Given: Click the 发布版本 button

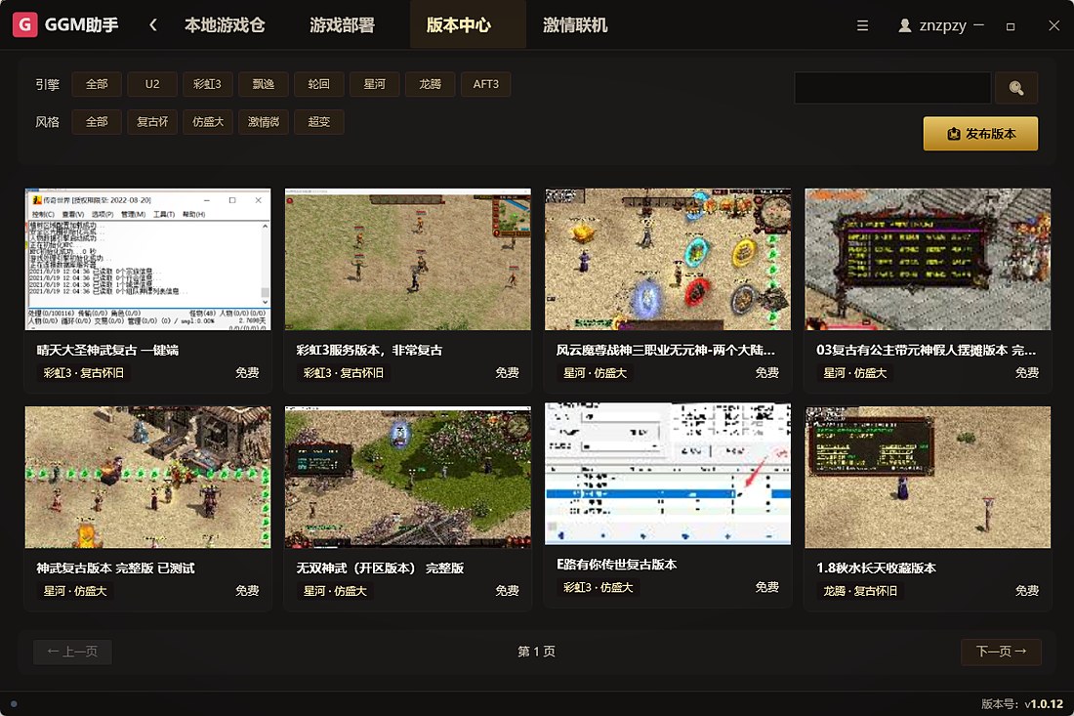Looking at the screenshot, I should (980, 134).
